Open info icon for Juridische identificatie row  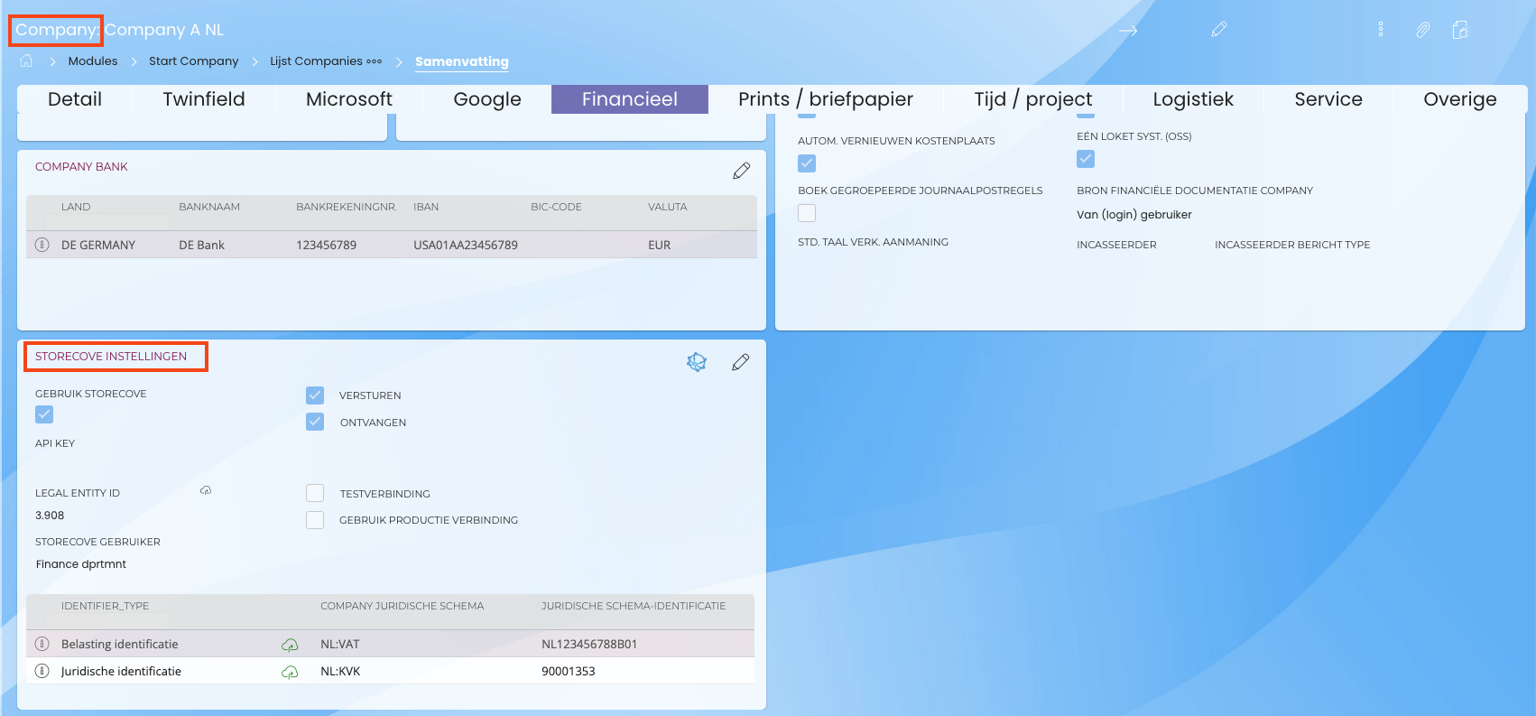click(x=42, y=671)
